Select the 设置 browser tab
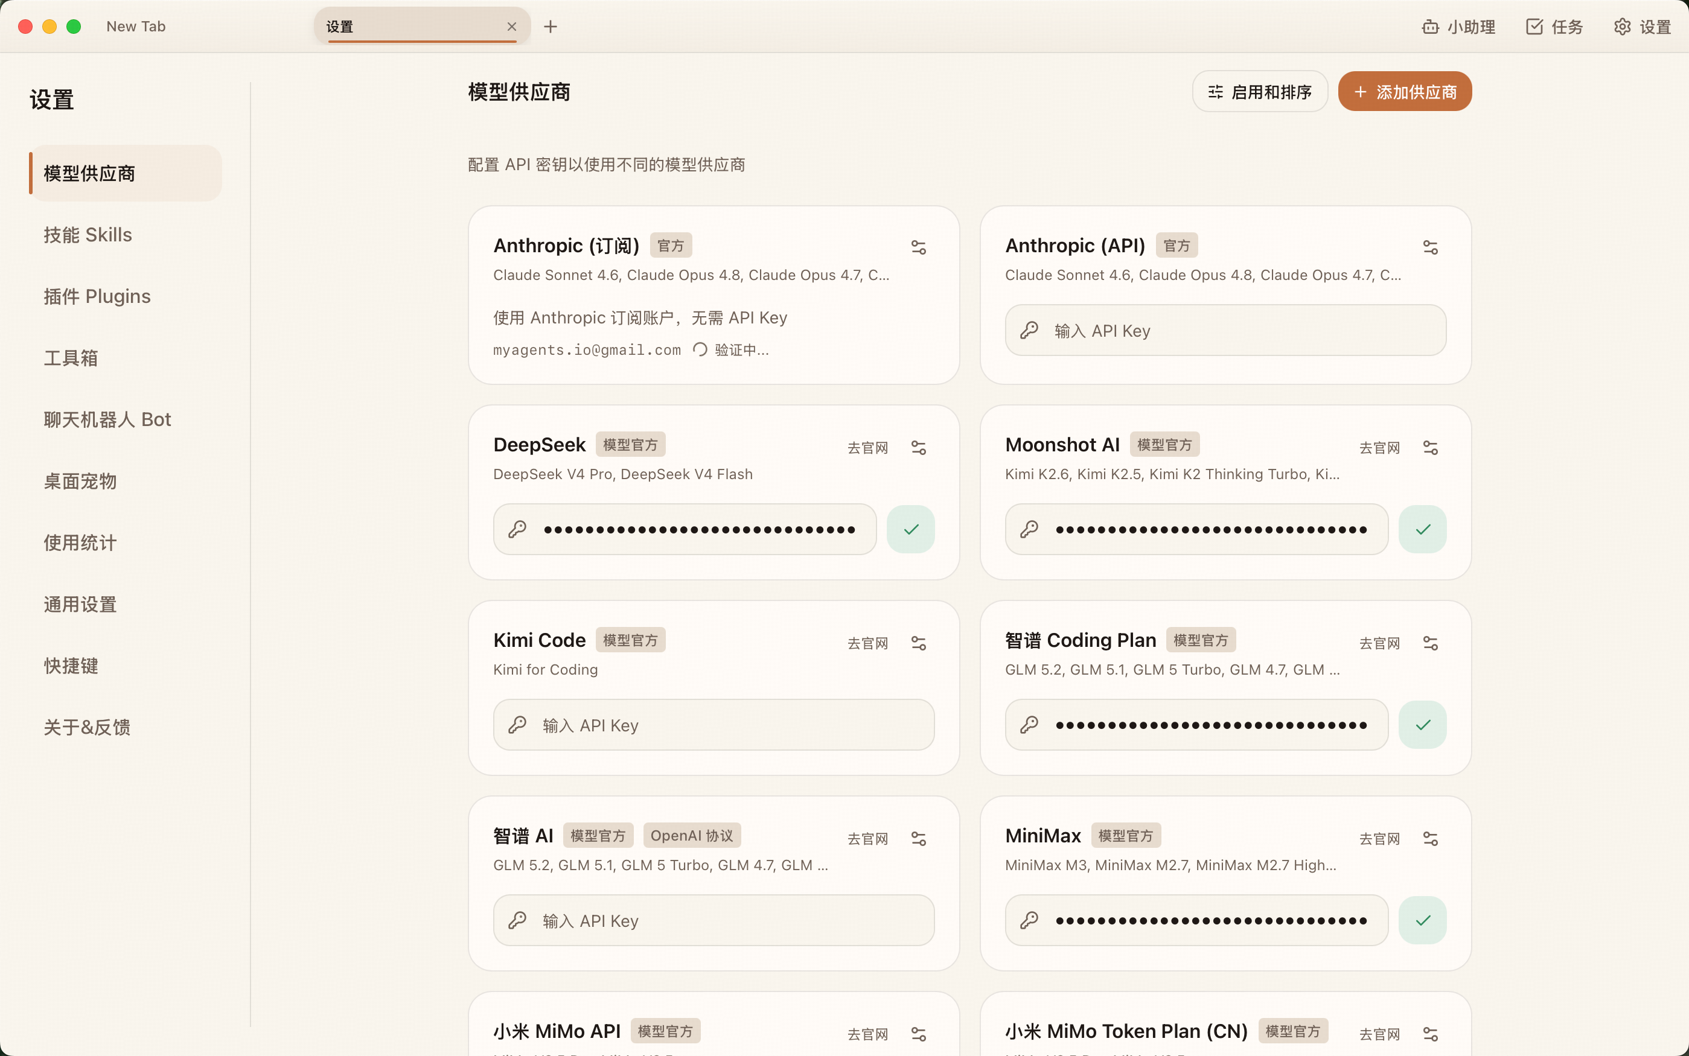This screenshot has width=1689, height=1056. (422, 27)
